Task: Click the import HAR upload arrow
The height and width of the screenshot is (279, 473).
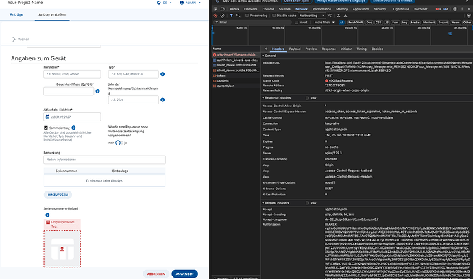Action: click(x=339, y=16)
